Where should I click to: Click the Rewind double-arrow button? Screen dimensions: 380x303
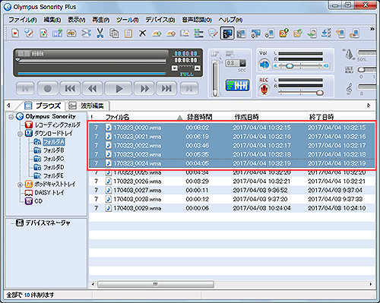pos(93,89)
